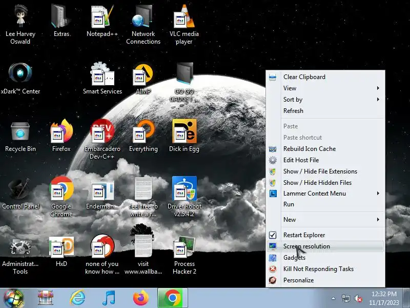Launch the Google Chrome desktop shortcut
Screen dimensions: 410x308
pyautogui.click(x=61, y=197)
